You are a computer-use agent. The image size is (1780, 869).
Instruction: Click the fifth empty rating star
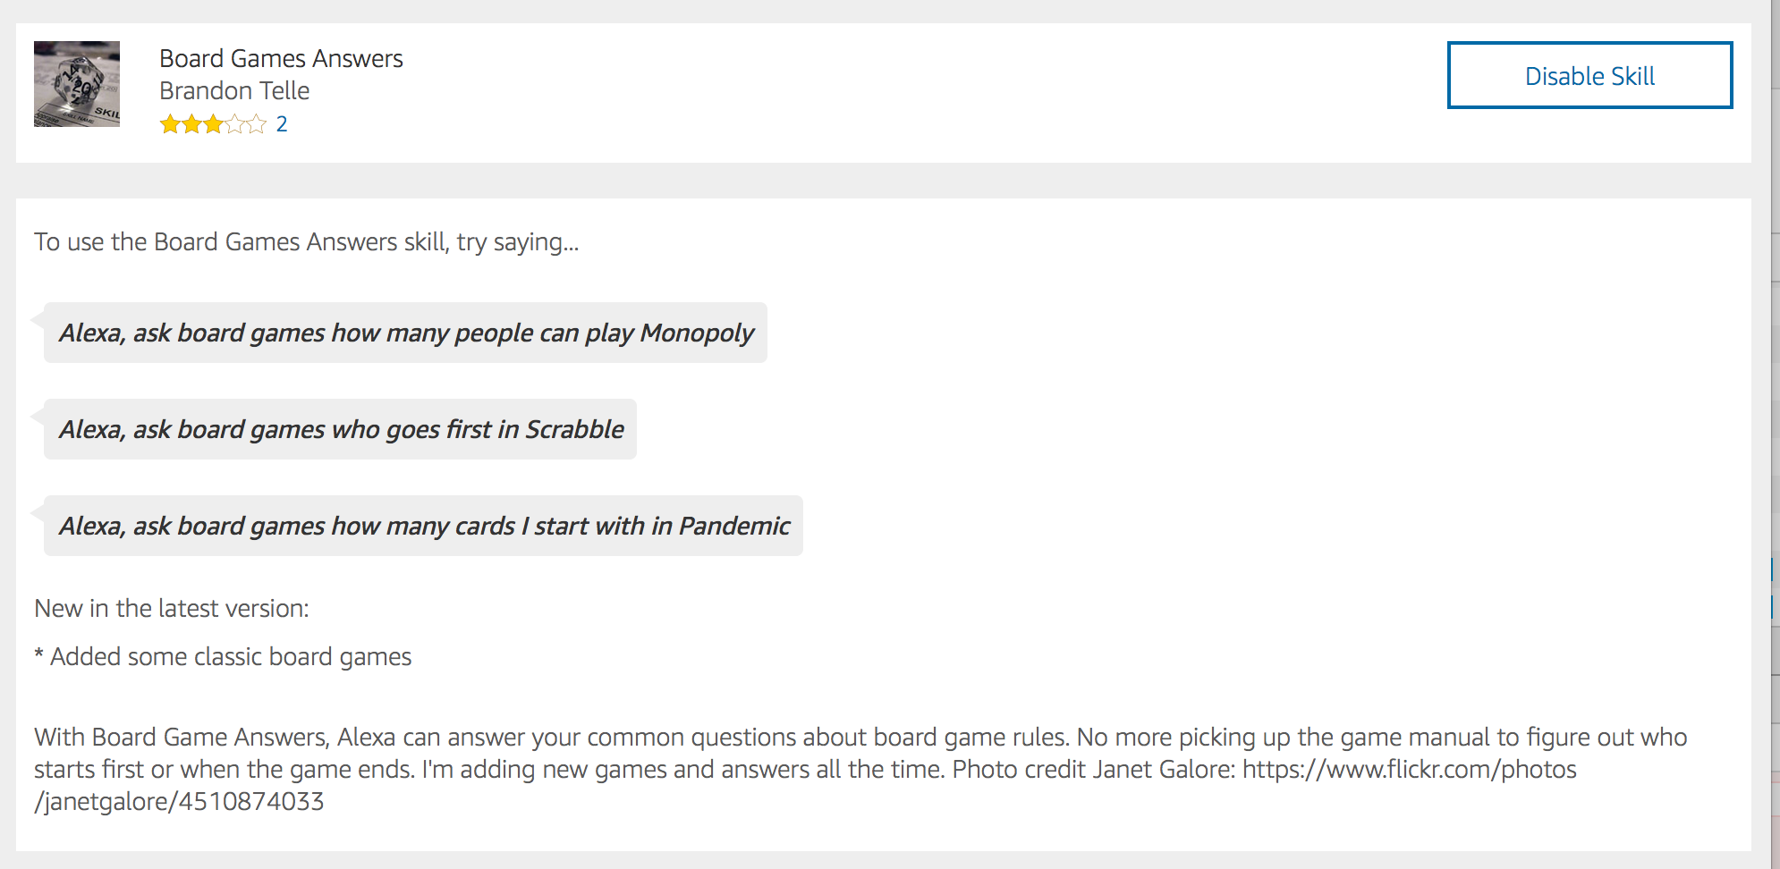tap(256, 124)
